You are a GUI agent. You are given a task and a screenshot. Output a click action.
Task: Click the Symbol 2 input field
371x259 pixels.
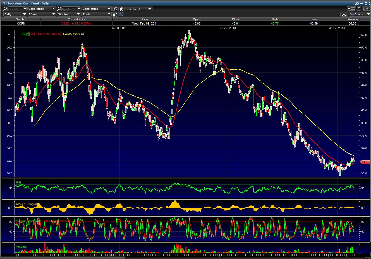[x=69, y=9]
